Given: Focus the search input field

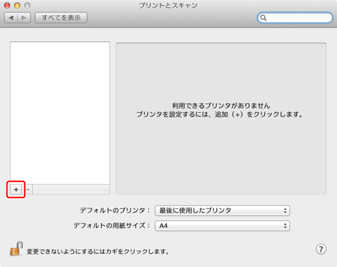Looking at the screenshot, I should coord(299,18).
